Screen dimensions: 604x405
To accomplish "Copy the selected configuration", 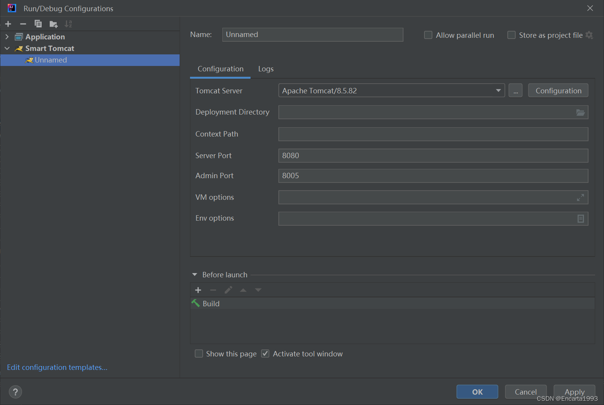I will coord(38,24).
